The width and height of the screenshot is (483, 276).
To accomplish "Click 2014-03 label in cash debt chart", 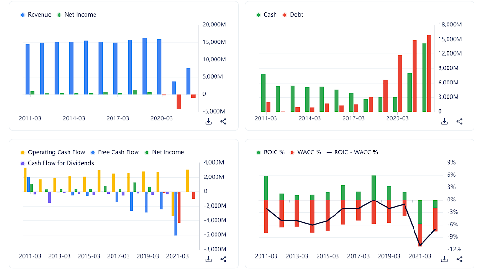I will pyautogui.click(x=310, y=118).
